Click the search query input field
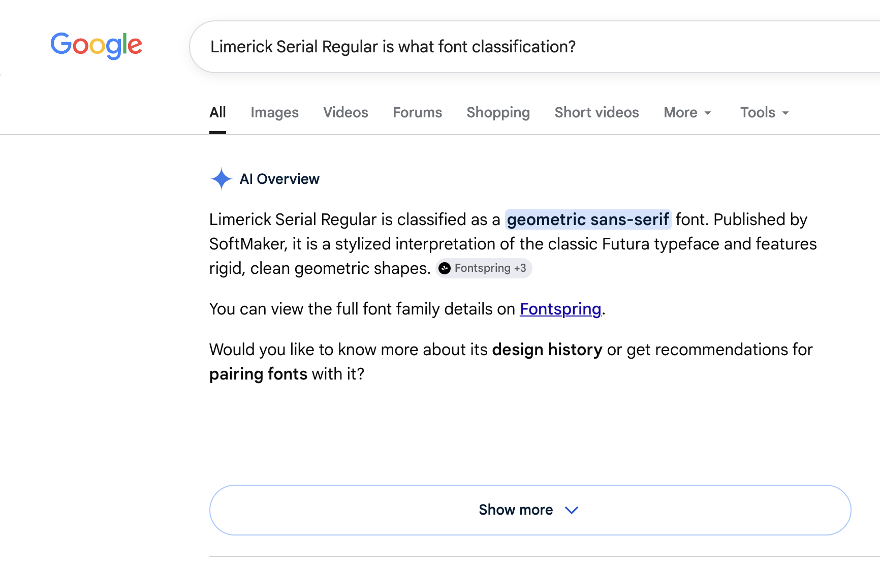The width and height of the screenshot is (880, 568). [x=533, y=47]
